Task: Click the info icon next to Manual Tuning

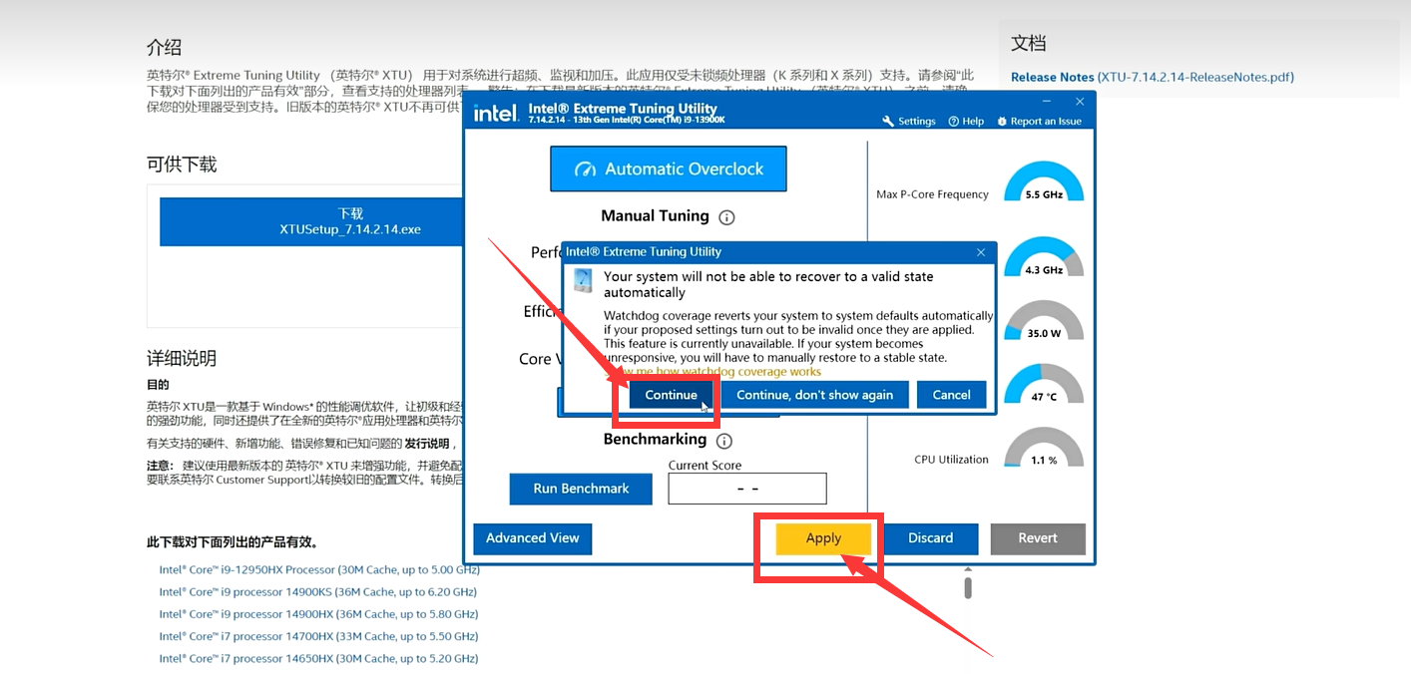Action: click(x=726, y=217)
